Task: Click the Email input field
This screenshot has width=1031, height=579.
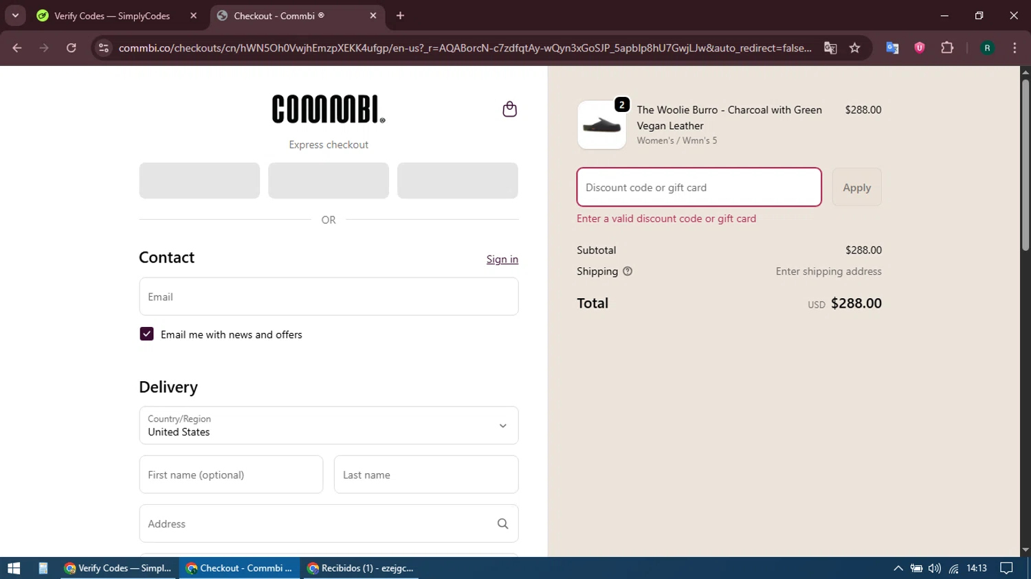Action: tap(329, 297)
